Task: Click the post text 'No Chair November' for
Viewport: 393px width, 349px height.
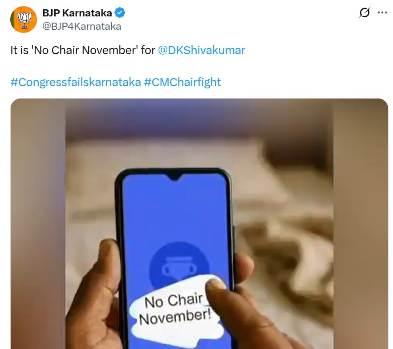Action: (83, 50)
